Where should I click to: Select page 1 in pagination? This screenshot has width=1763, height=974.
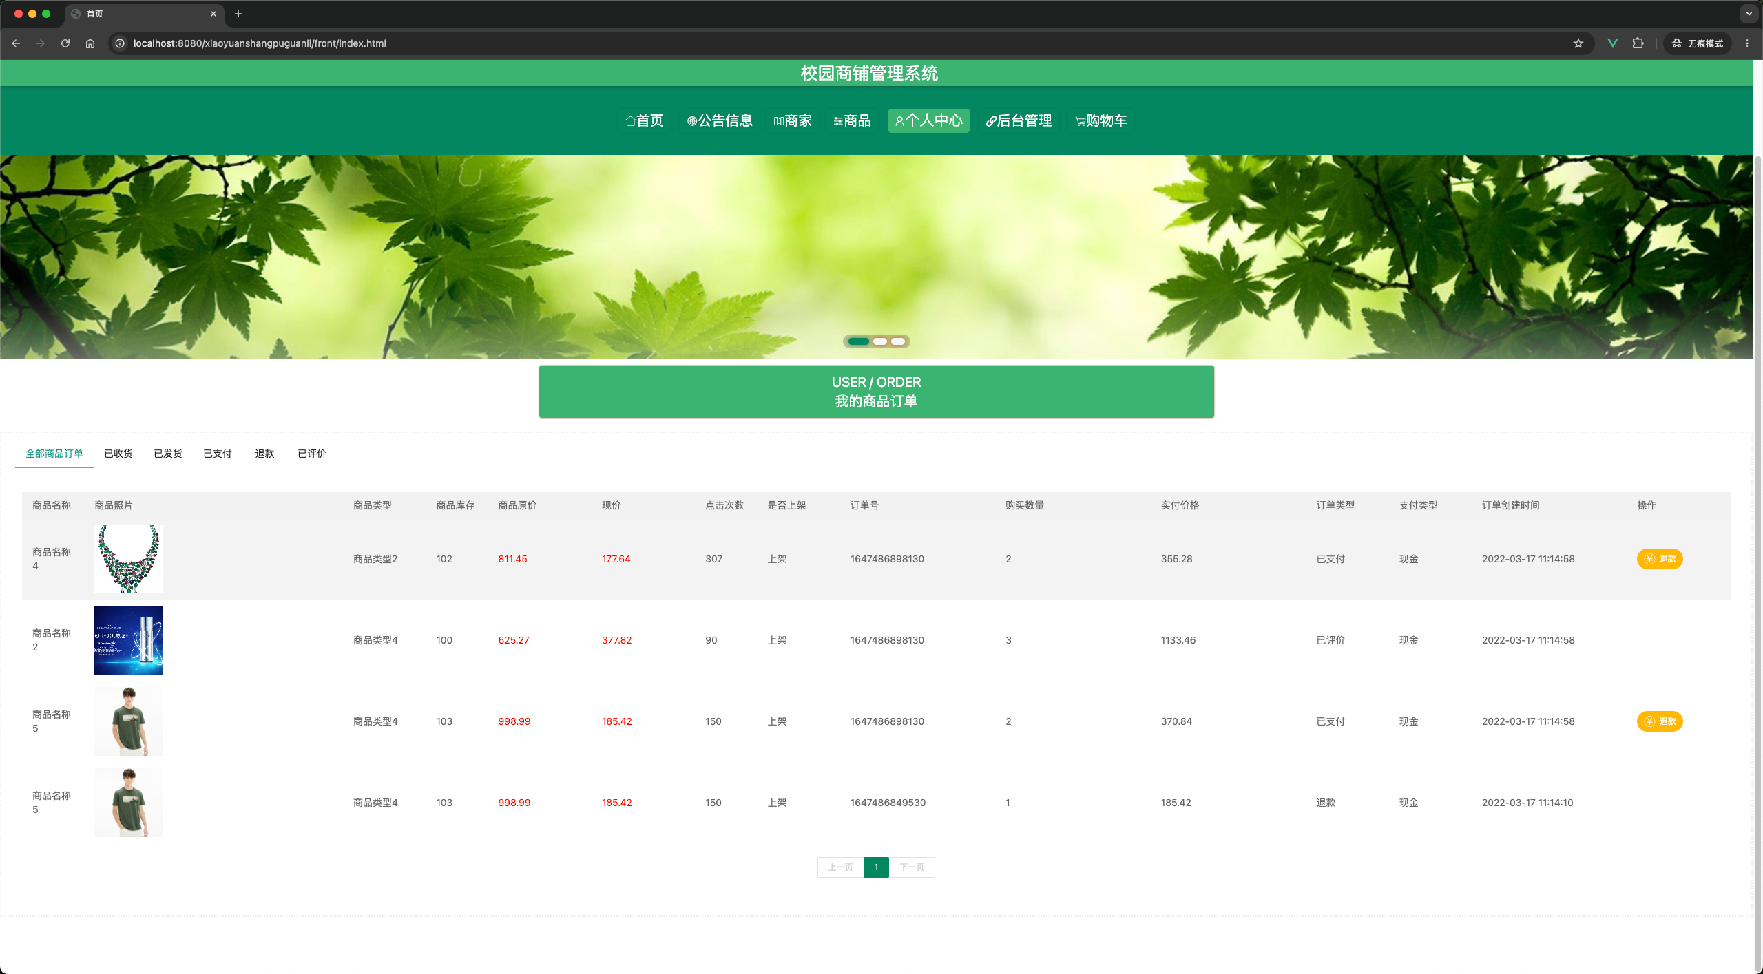point(876,867)
